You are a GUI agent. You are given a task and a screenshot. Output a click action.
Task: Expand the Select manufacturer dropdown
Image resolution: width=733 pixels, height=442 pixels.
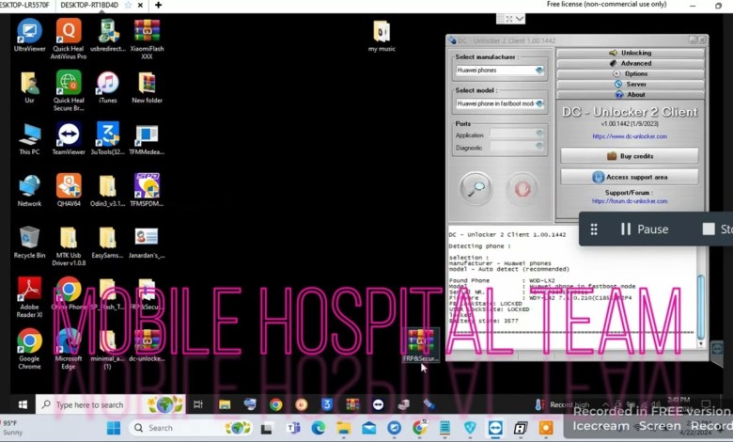point(539,71)
